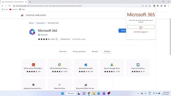
Task: Click the Microsoft 365 extension logo
Action: [x=32, y=32]
